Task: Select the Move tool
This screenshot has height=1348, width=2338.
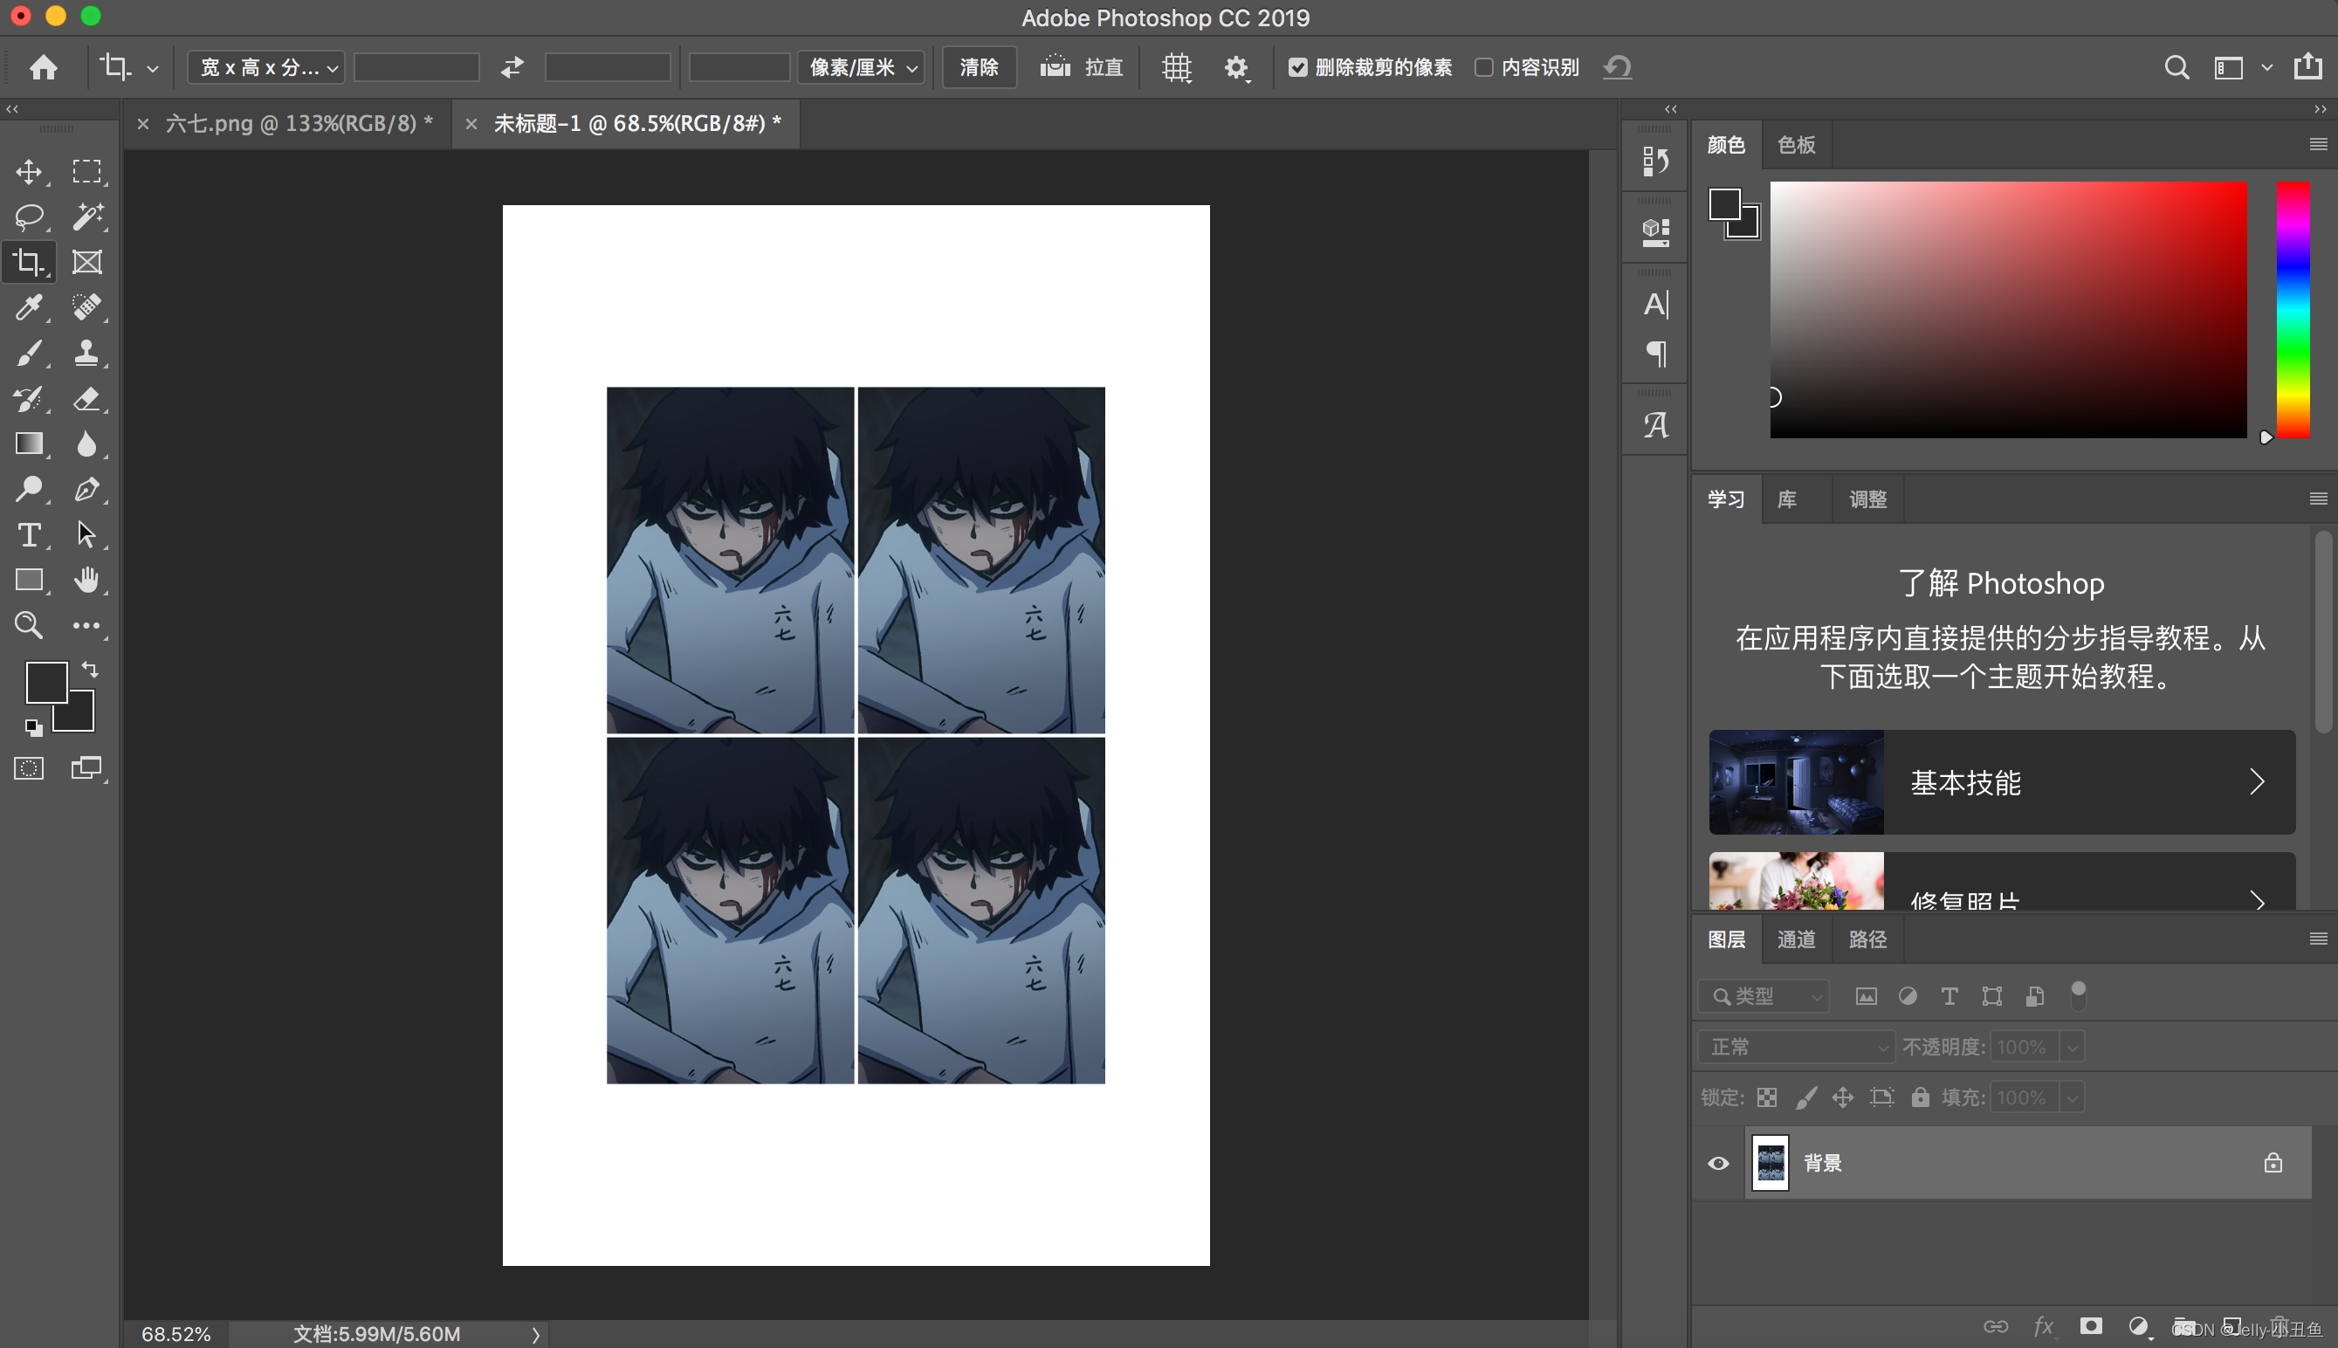Action: (x=29, y=171)
